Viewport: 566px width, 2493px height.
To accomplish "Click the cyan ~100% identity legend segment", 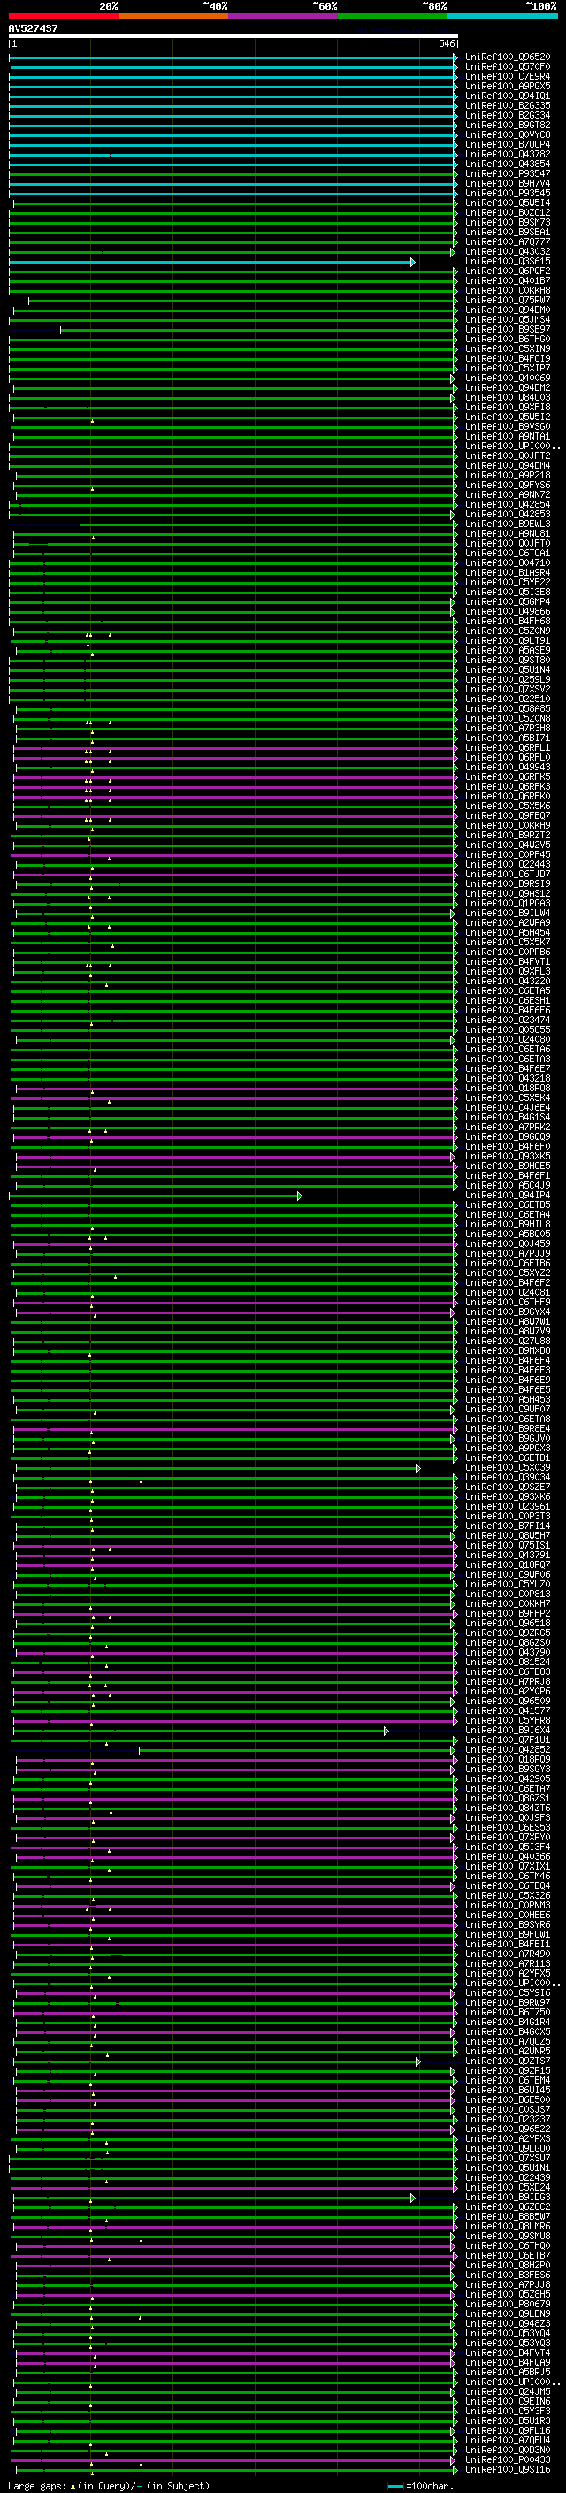I will pos(503,16).
